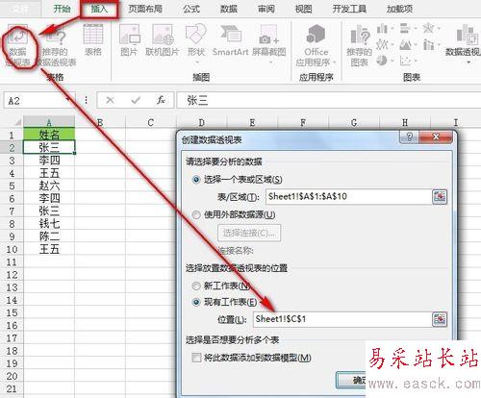Insert a bar chart icon
The height and width of the screenshot is (398, 481).
coord(406,29)
